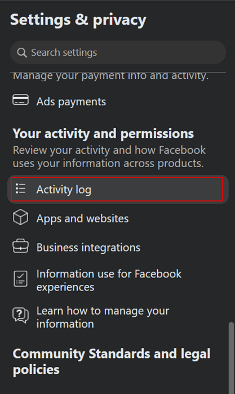Open the Activity log menu item
235x394 pixels.
[x=118, y=189]
